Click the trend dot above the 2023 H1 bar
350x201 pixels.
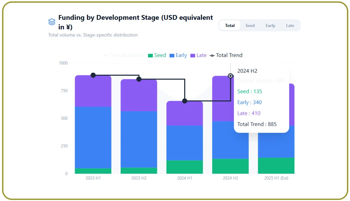(x=93, y=75)
